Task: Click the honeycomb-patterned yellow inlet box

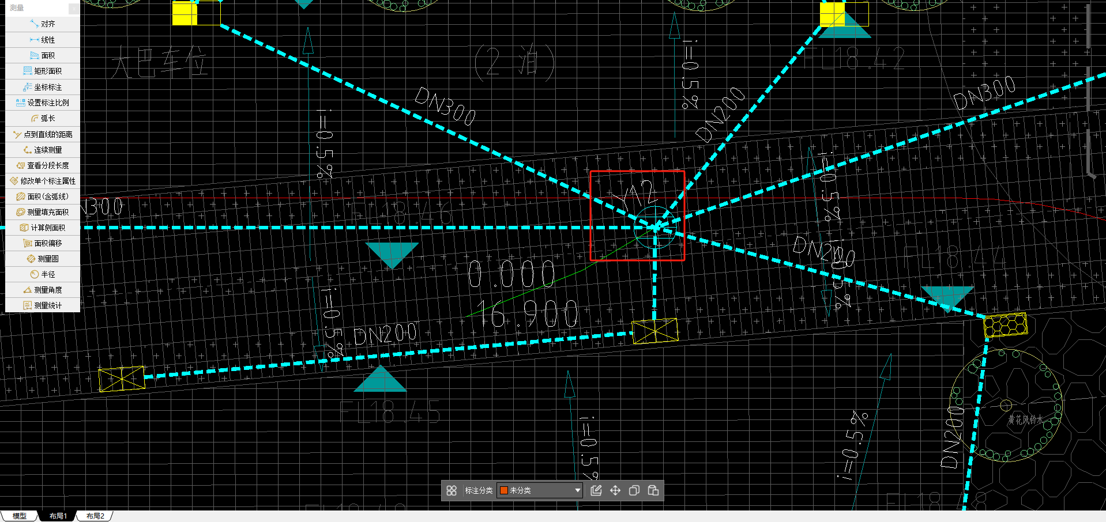Action: point(1006,325)
